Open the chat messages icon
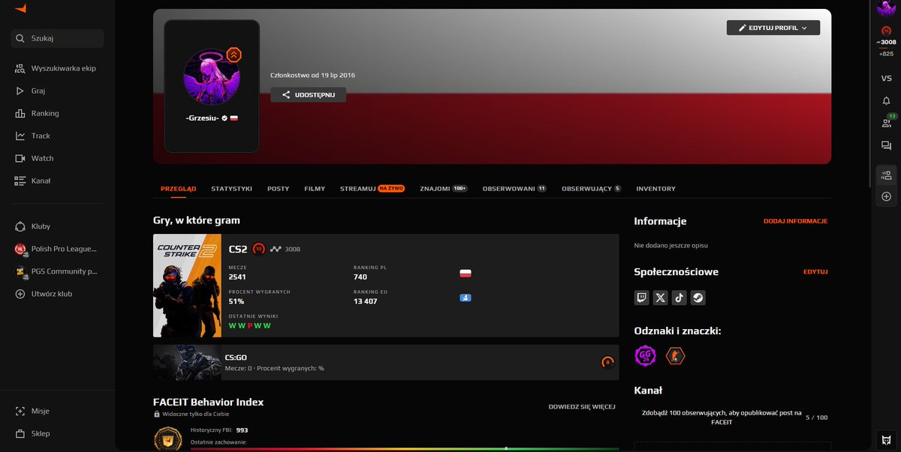The height and width of the screenshot is (452, 901). pos(886,145)
